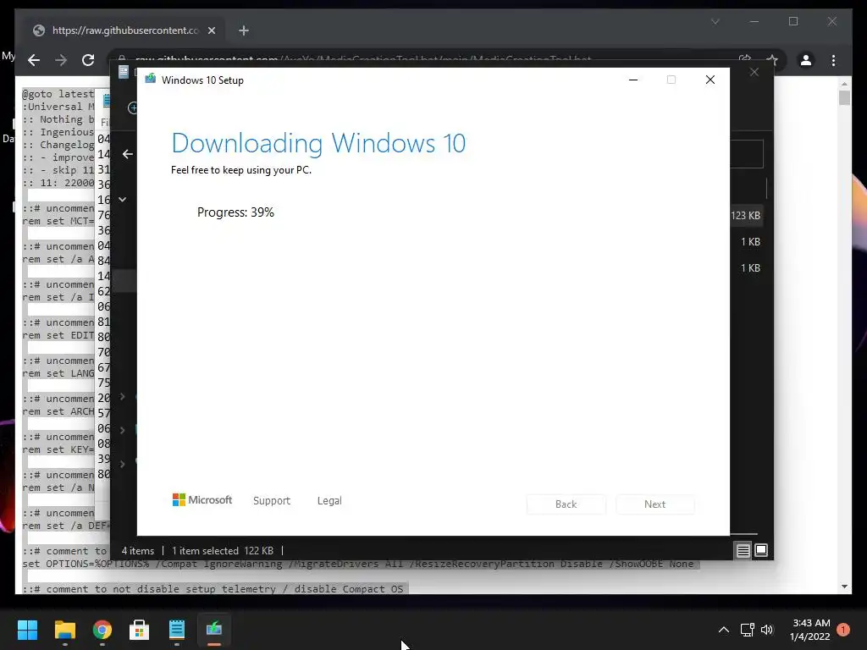Screen dimensions: 867x650
Task: Bookmark this page with star icon
Action: [772, 60]
